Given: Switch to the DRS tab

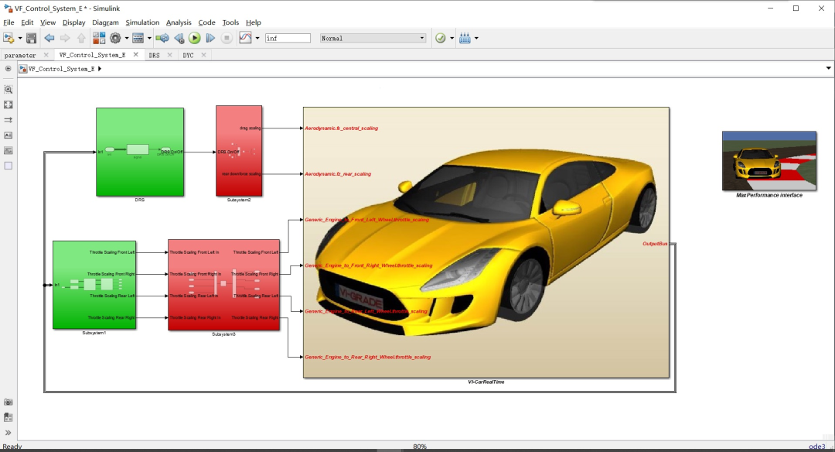Looking at the screenshot, I should 155,55.
